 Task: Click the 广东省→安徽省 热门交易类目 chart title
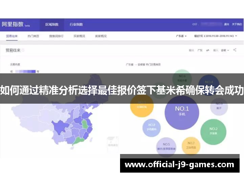point(143,65)
